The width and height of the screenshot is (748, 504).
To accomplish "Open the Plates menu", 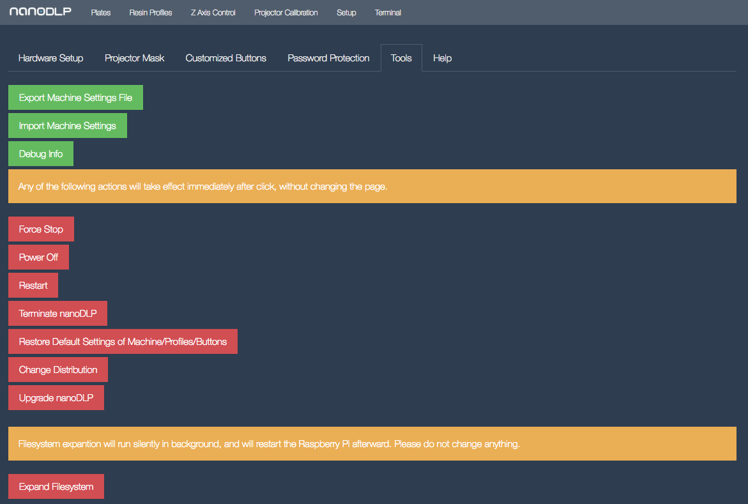I will (x=101, y=12).
